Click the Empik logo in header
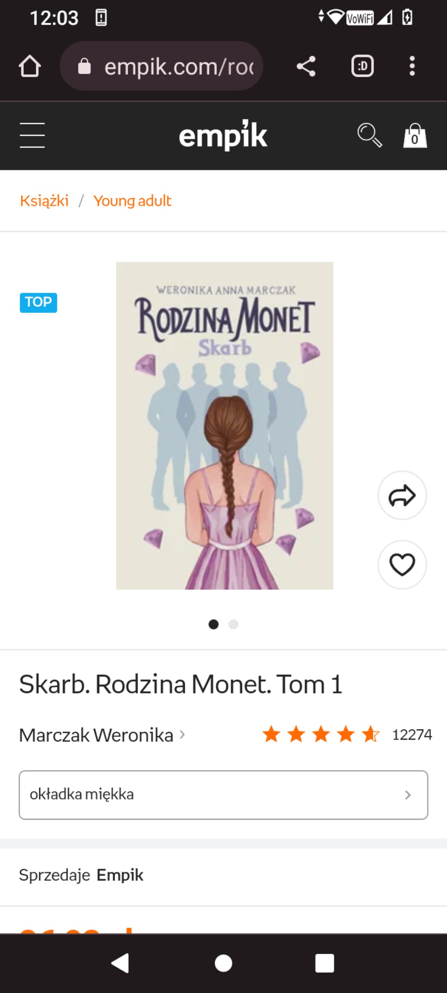Viewport: 447px width, 993px height. click(223, 135)
